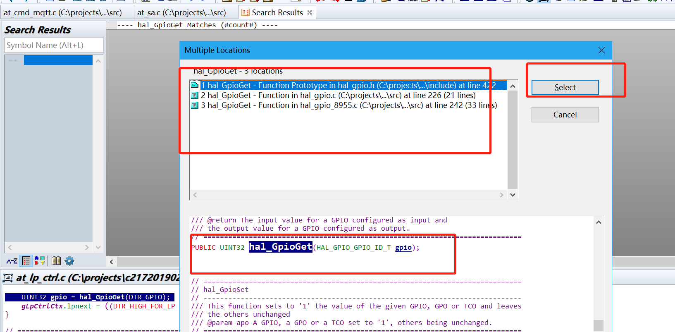Sort symbols alphabetically with A-Z icon

coord(12,261)
